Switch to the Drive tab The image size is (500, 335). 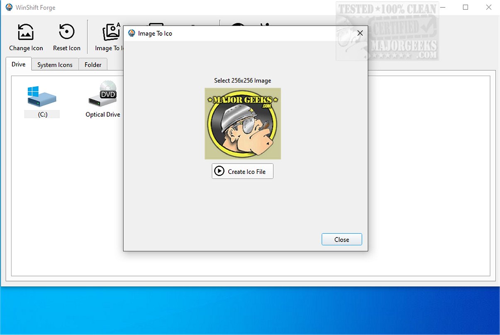pos(19,64)
